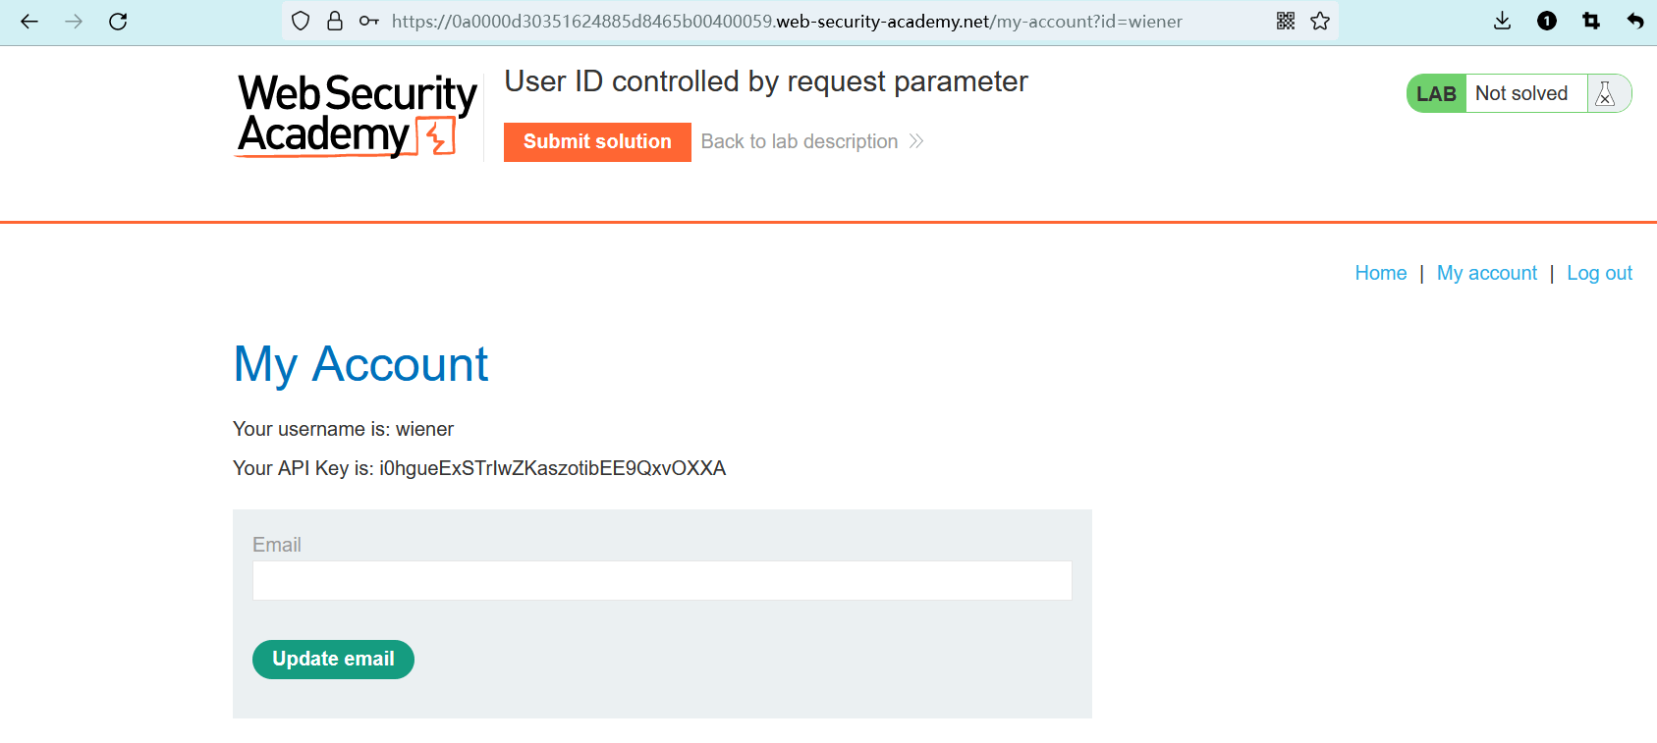Click the Log out link

(x=1599, y=274)
